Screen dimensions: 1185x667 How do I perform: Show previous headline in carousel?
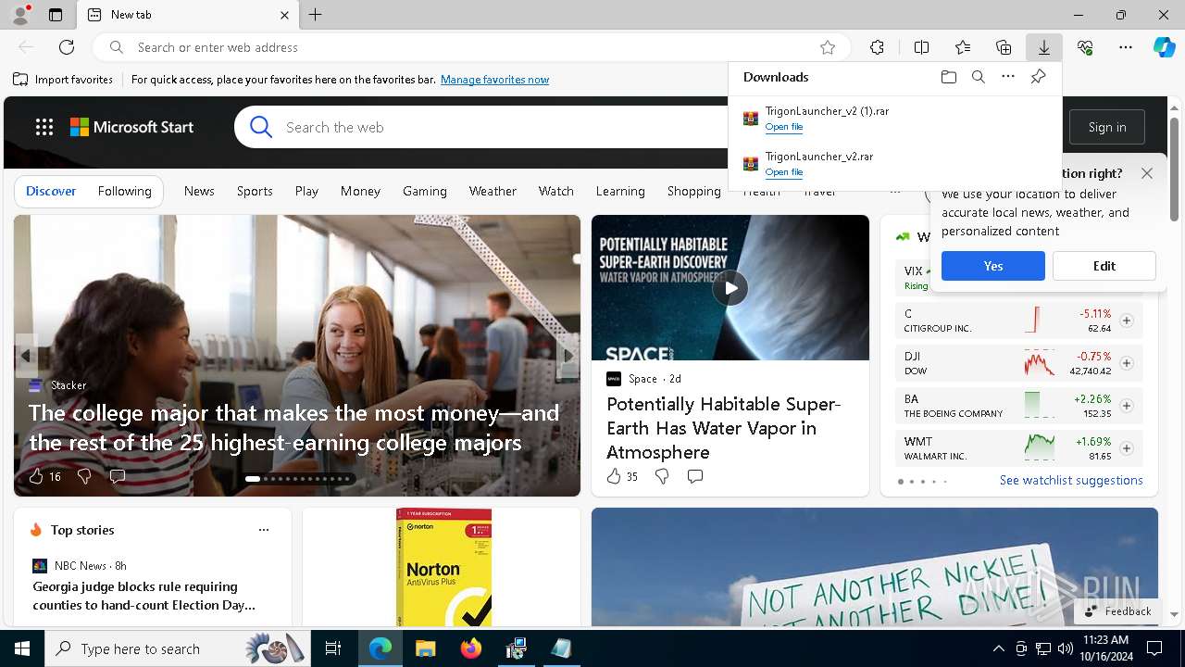[x=26, y=356]
